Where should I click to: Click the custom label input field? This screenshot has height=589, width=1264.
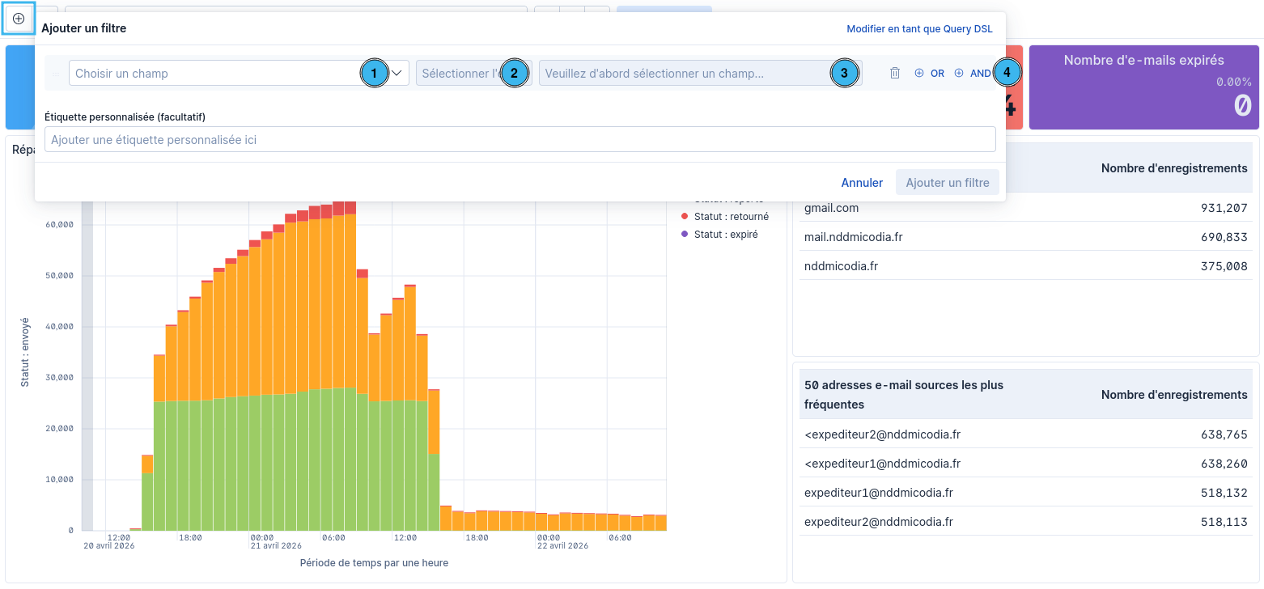520,139
